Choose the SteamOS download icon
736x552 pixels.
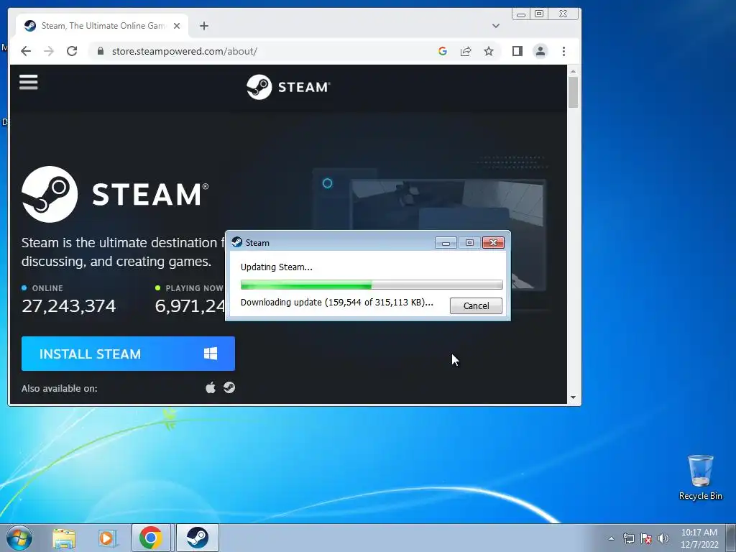(x=229, y=387)
